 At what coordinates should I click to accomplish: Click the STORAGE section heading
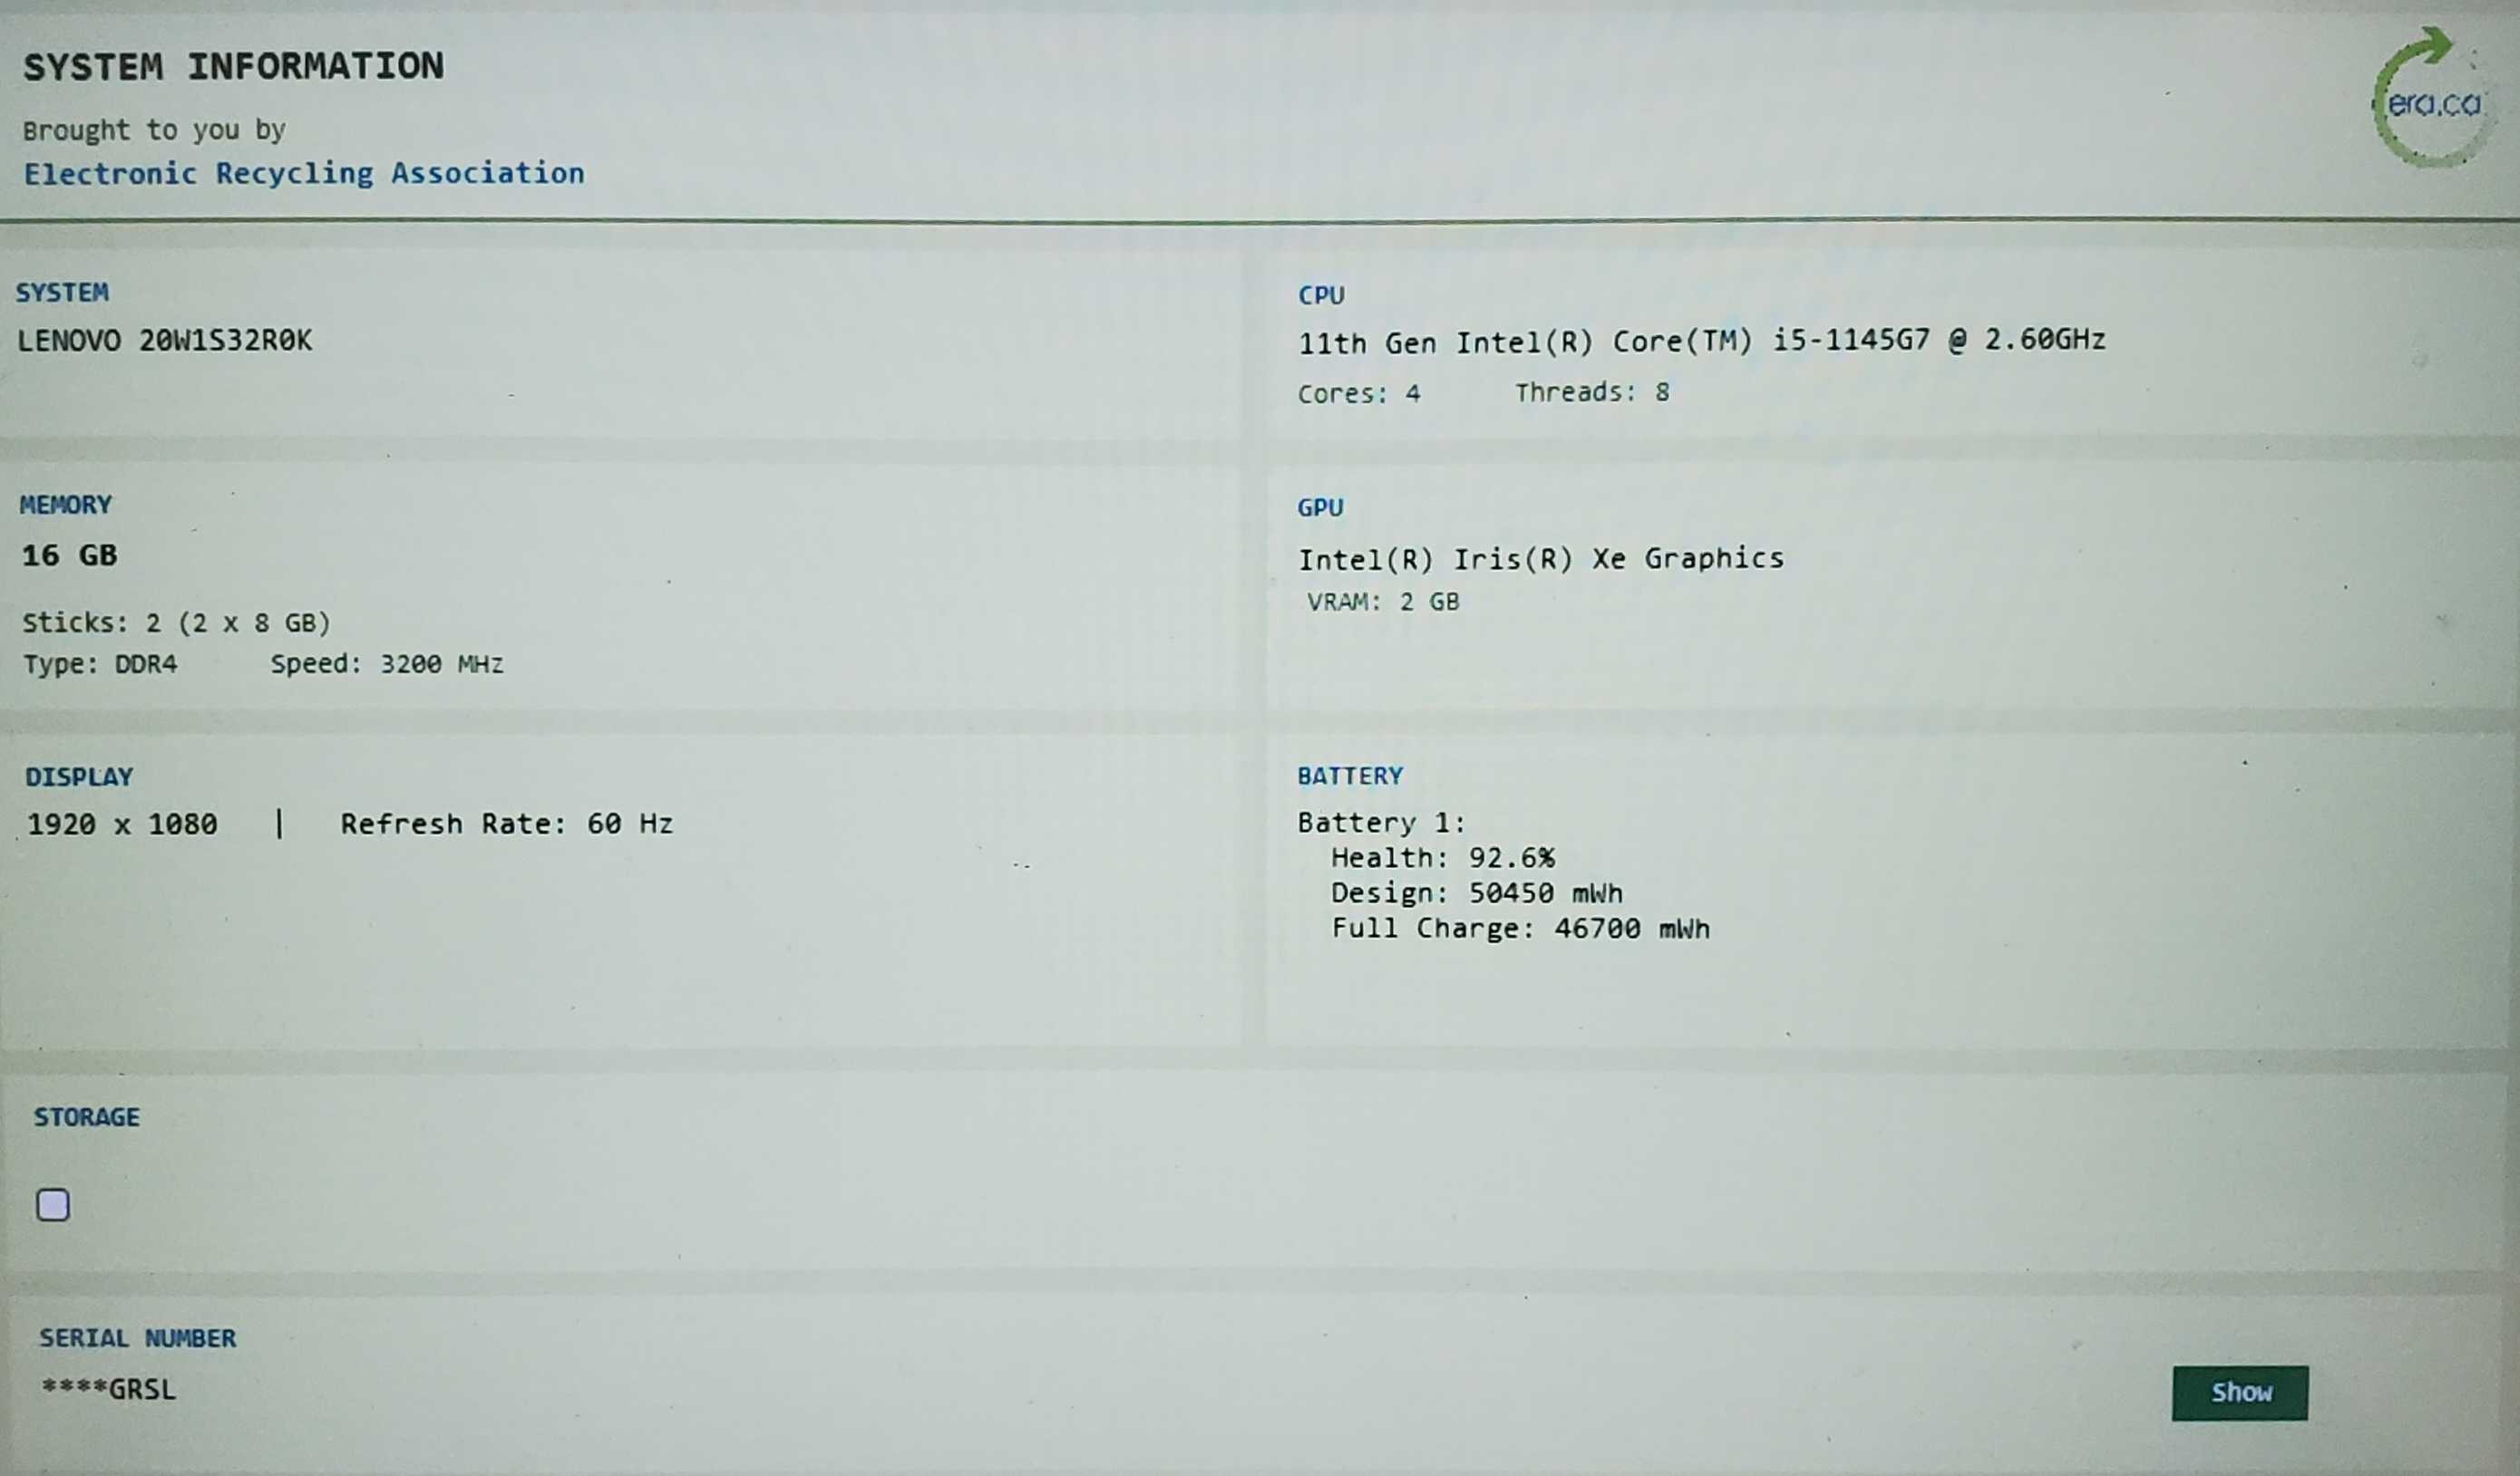tap(87, 1116)
